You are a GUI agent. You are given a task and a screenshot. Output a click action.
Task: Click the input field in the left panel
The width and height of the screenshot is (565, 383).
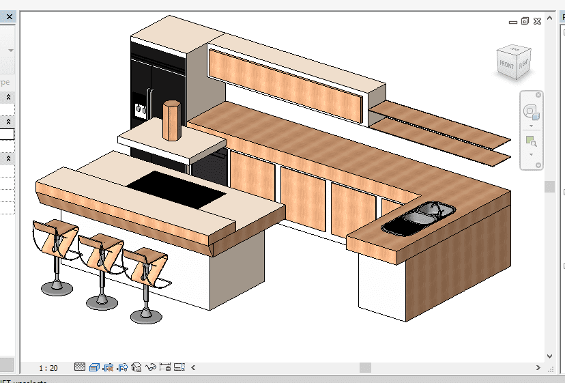pyautogui.click(x=6, y=134)
